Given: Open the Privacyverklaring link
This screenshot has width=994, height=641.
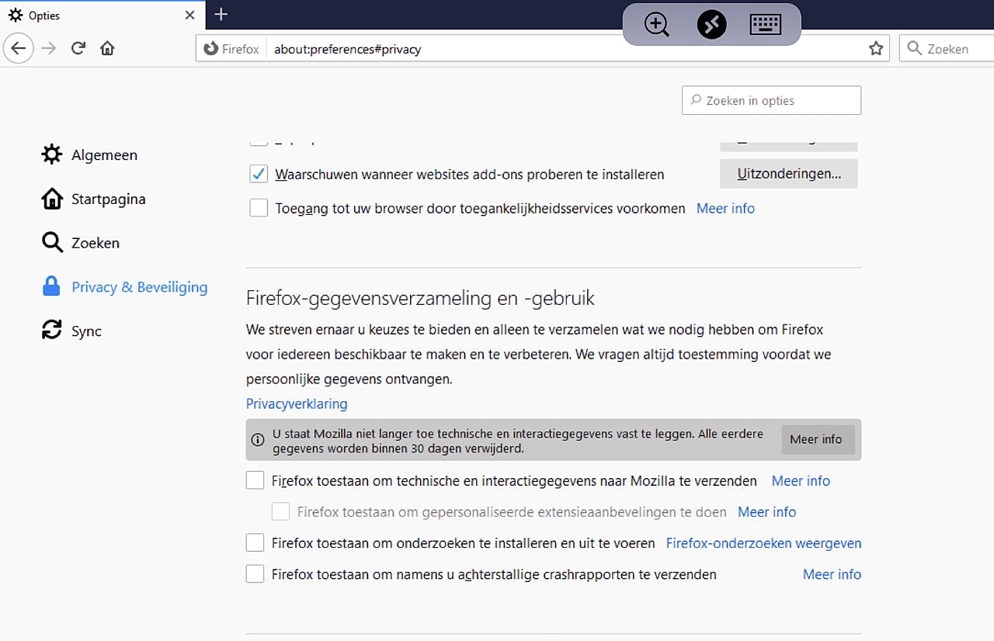Looking at the screenshot, I should pyautogui.click(x=297, y=404).
